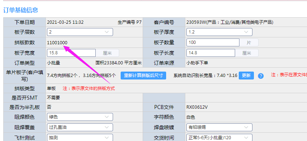Open the 阻焊颜色 dropdown showing 绿色
The image size is (307, 141).
coord(80,117)
